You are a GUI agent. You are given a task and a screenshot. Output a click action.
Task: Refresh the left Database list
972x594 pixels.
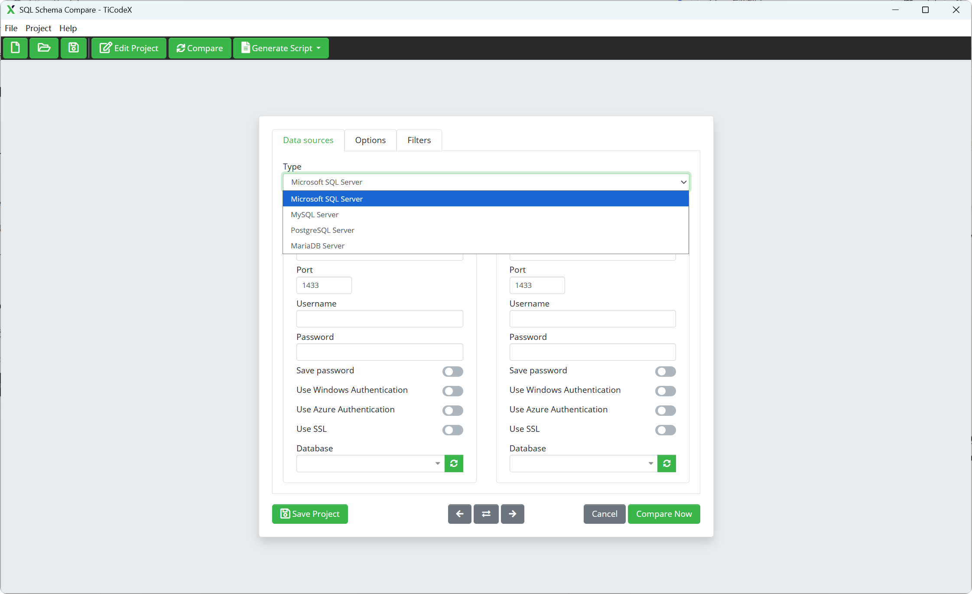tap(454, 463)
